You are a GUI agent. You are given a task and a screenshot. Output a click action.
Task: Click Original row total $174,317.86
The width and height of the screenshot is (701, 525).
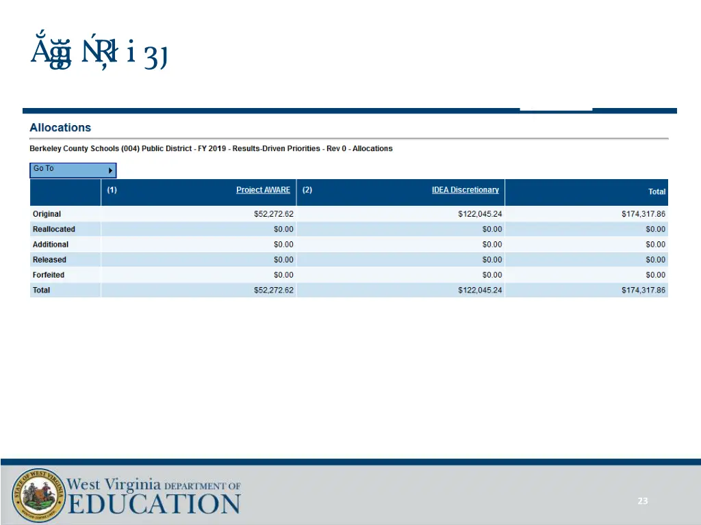click(643, 214)
